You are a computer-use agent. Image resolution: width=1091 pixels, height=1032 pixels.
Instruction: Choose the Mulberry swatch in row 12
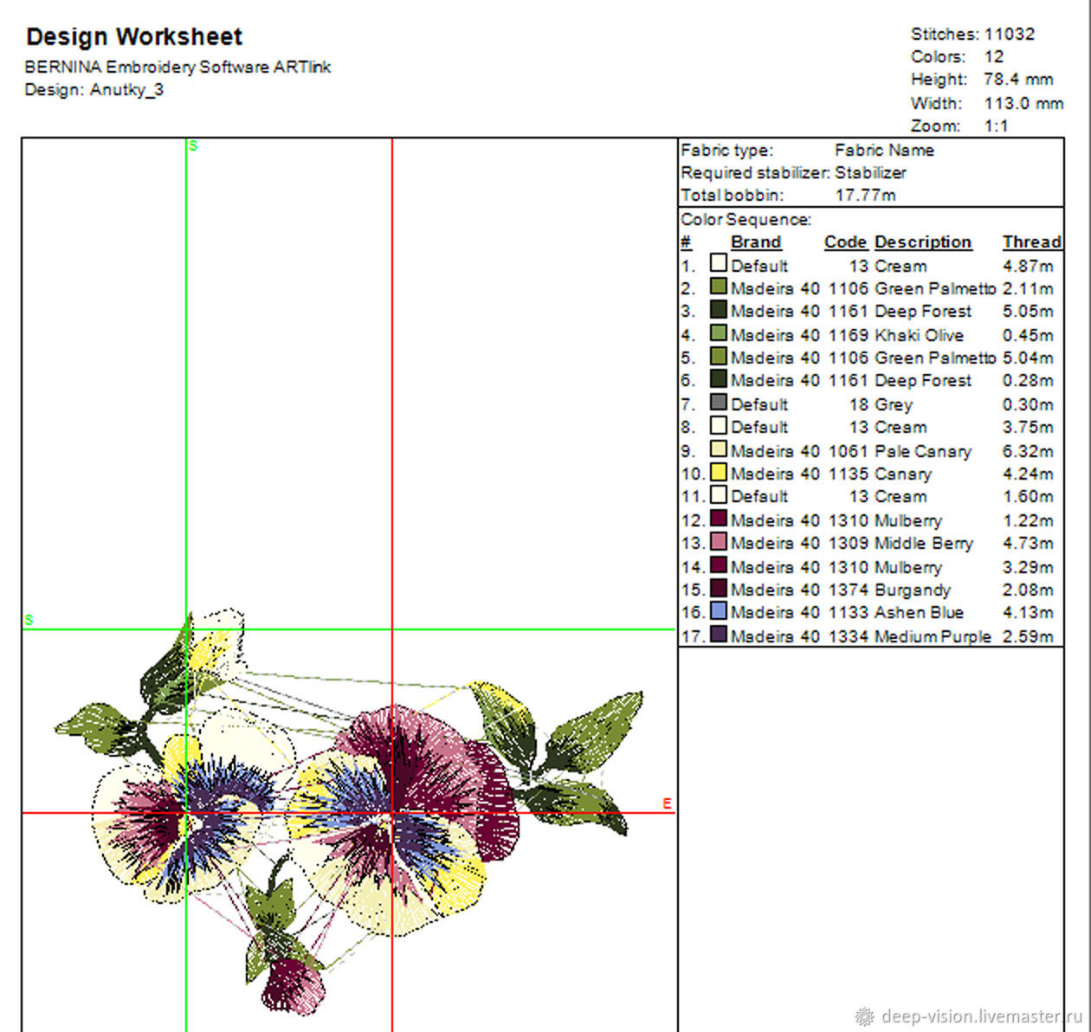pyautogui.click(x=718, y=518)
